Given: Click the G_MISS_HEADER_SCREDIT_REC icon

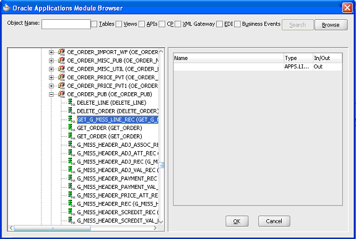Looking at the screenshot, I should (72, 212).
